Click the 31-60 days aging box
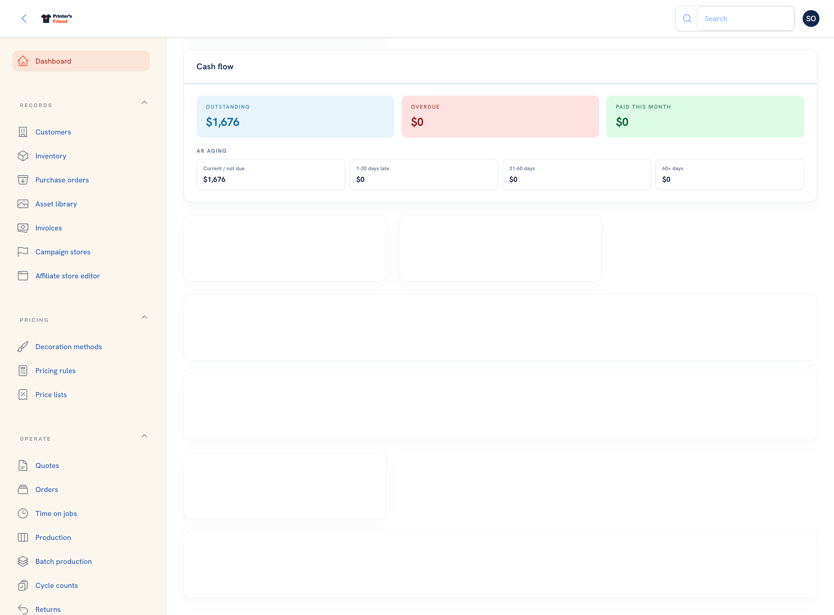The height and width of the screenshot is (615, 834). coord(577,175)
